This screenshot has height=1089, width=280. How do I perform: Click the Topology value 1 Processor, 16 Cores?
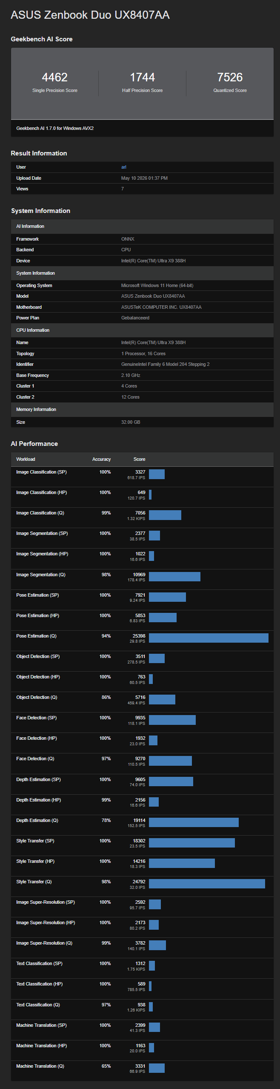[143, 353]
